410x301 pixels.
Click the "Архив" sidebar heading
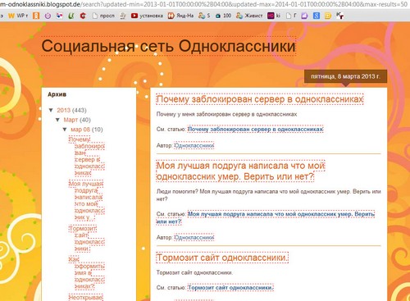pos(57,94)
